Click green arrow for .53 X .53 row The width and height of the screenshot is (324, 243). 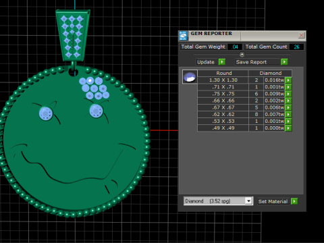[288, 122]
